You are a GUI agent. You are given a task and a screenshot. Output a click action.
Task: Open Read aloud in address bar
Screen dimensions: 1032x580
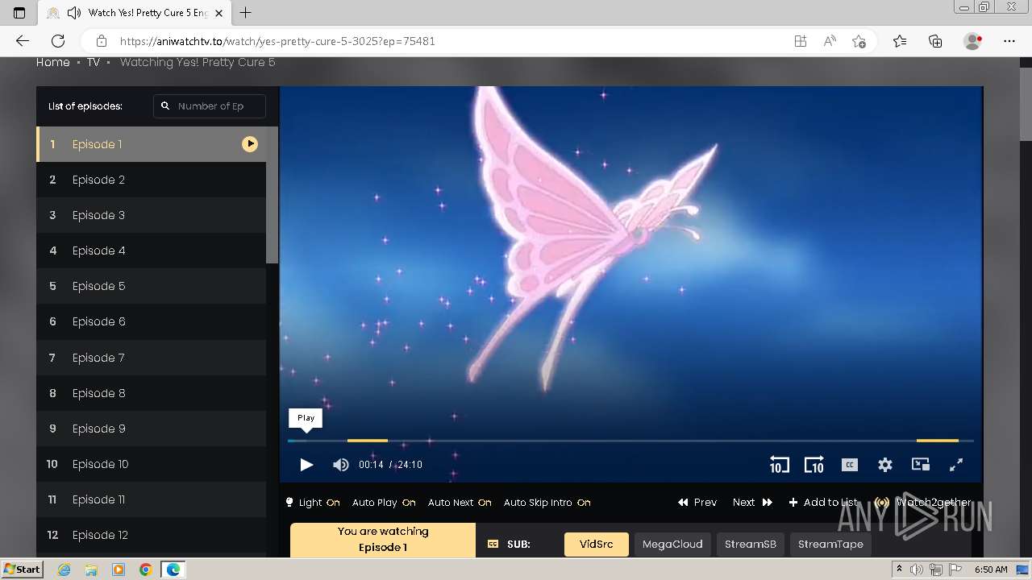pyautogui.click(x=830, y=41)
